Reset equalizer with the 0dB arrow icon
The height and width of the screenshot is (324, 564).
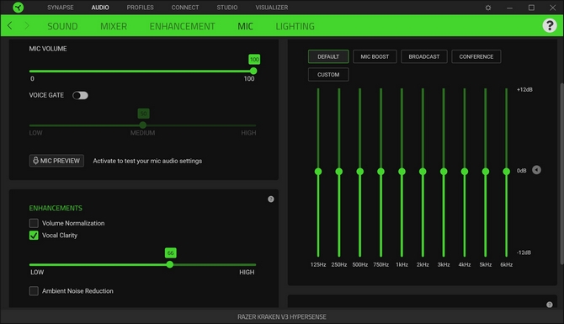pyautogui.click(x=536, y=170)
